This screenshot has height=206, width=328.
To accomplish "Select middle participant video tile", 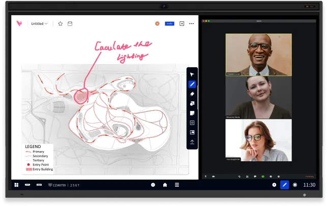I will [x=259, y=98].
